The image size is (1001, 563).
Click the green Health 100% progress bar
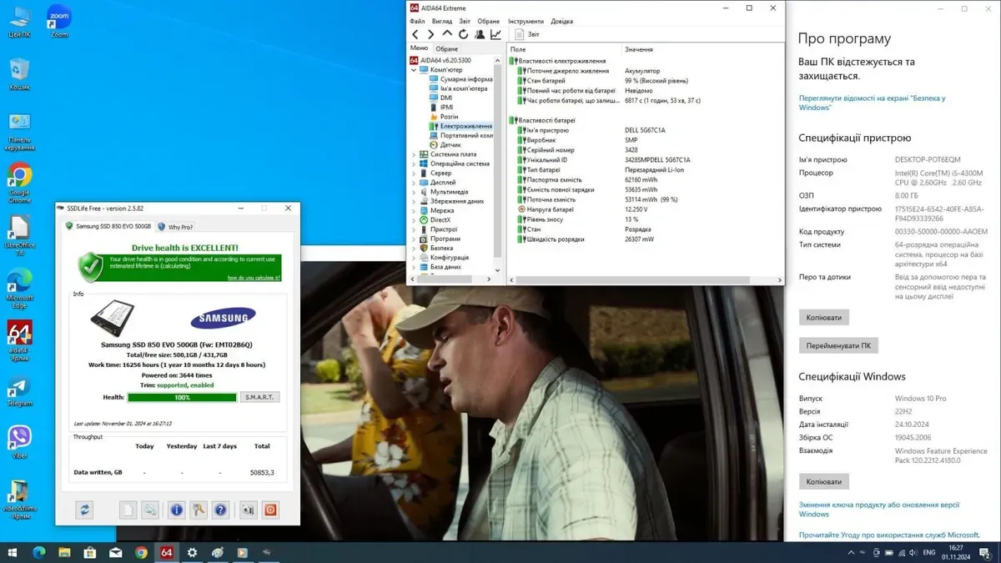coord(182,397)
